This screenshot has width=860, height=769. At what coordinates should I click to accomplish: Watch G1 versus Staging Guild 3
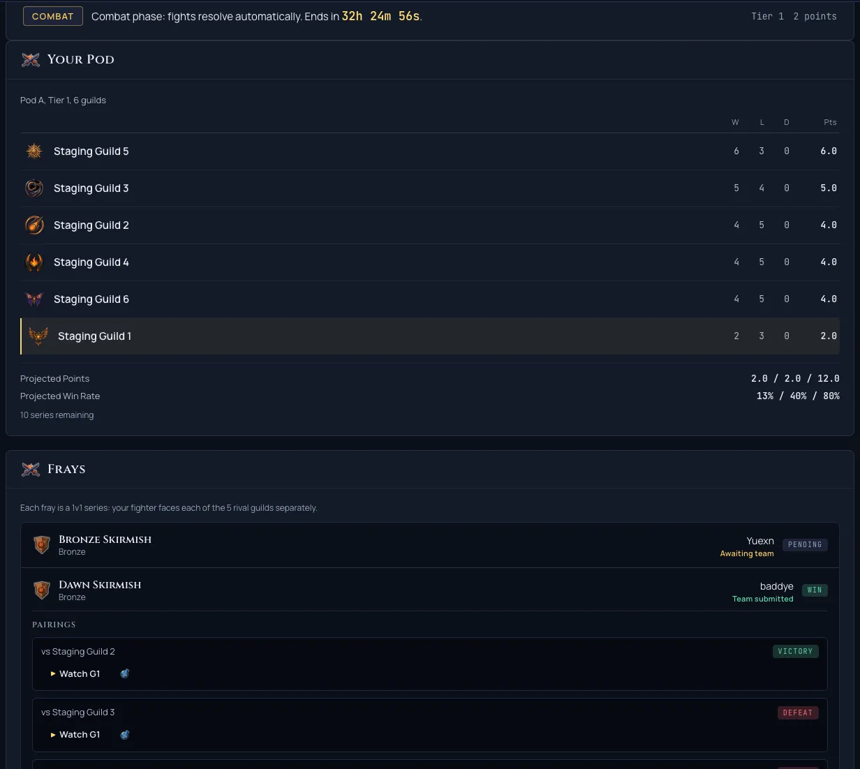point(75,734)
